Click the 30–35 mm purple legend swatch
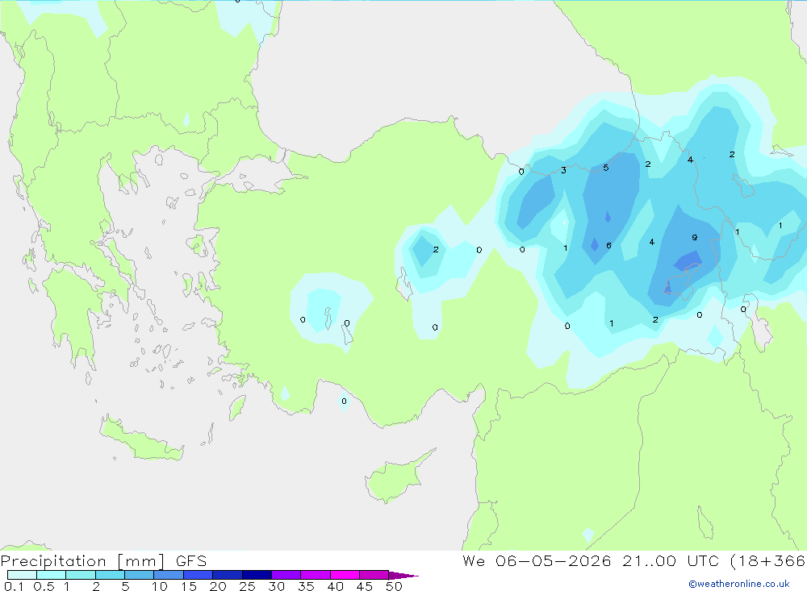807x591 pixels. pyautogui.click(x=286, y=575)
